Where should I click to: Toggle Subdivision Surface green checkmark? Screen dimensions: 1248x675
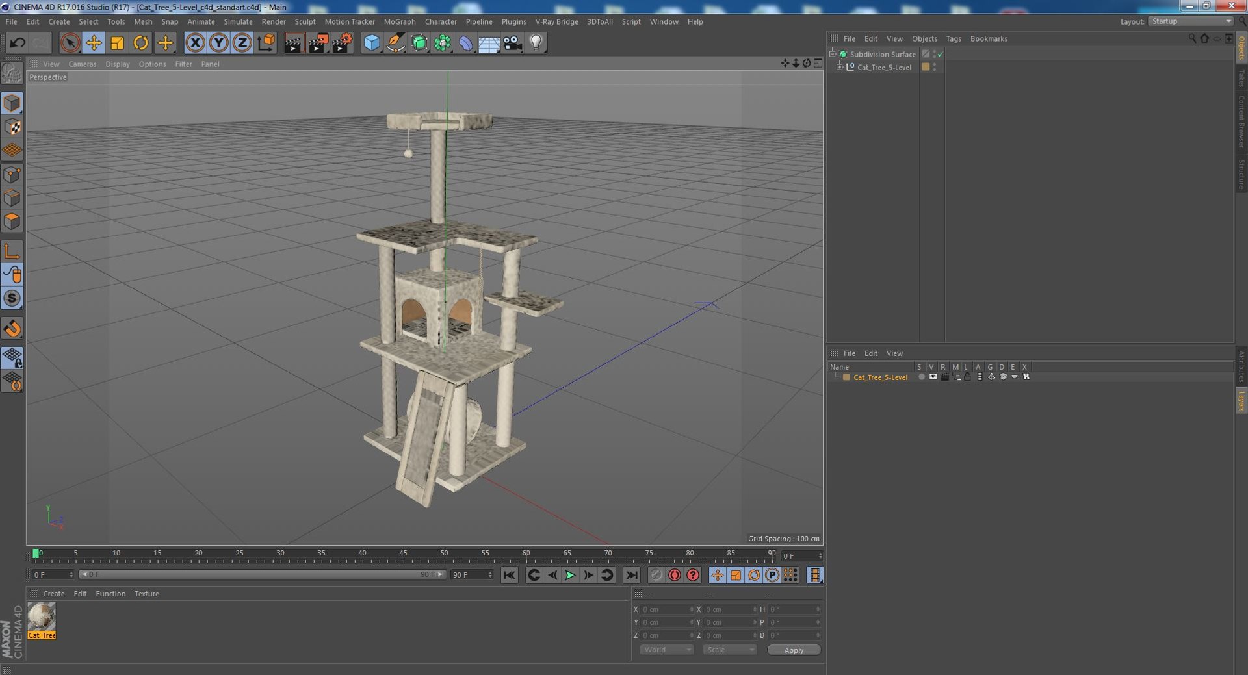pyautogui.click(x=941, y=55)
